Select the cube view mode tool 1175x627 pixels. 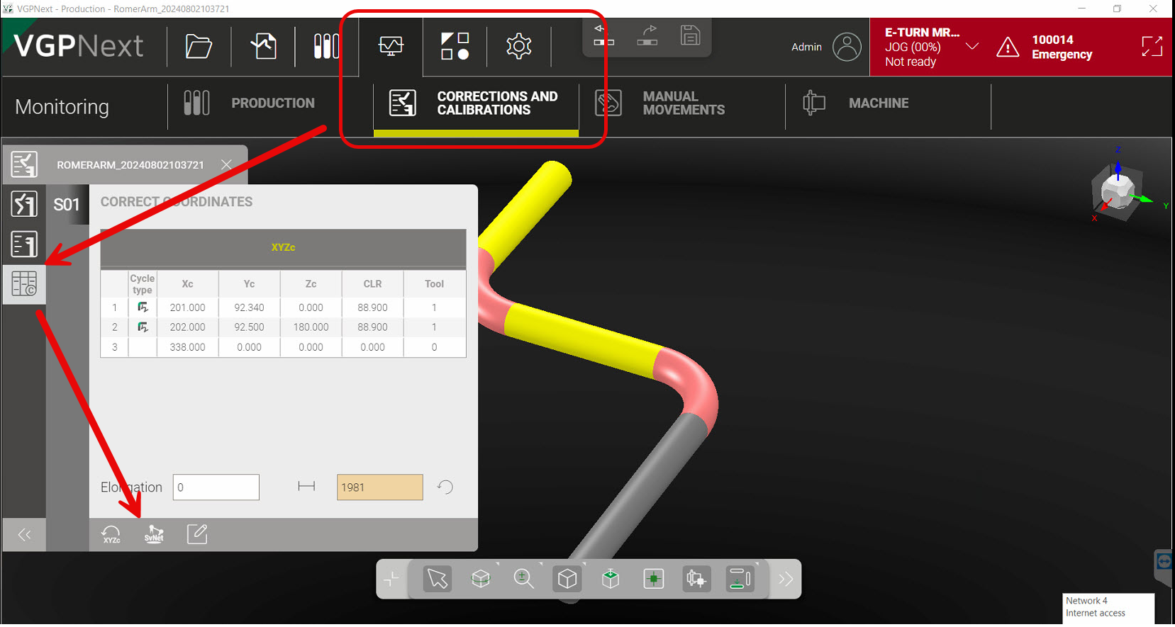[567, 579]
